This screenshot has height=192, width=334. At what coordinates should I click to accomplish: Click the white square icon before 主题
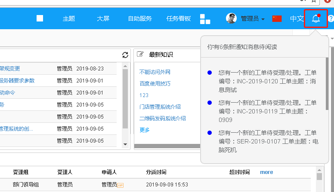pyautogui.click(x=40, y=18)
